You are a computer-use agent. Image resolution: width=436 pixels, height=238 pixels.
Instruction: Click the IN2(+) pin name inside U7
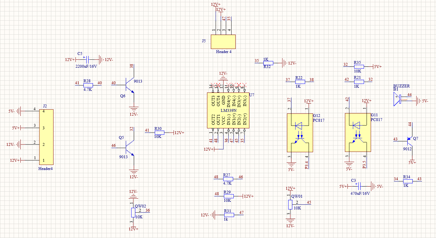[x=245, y=119]
